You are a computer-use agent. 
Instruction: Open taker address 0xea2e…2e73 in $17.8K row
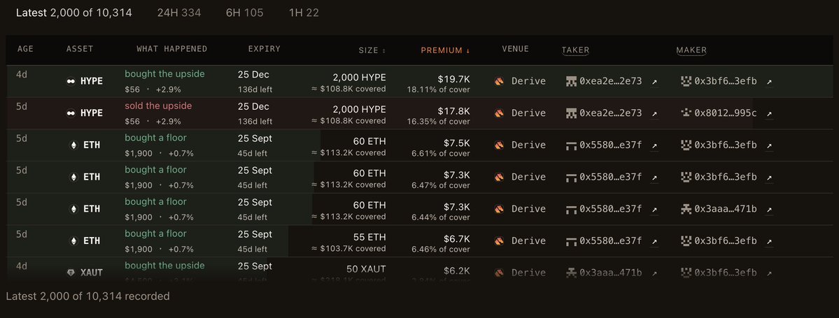pos(610,113)
